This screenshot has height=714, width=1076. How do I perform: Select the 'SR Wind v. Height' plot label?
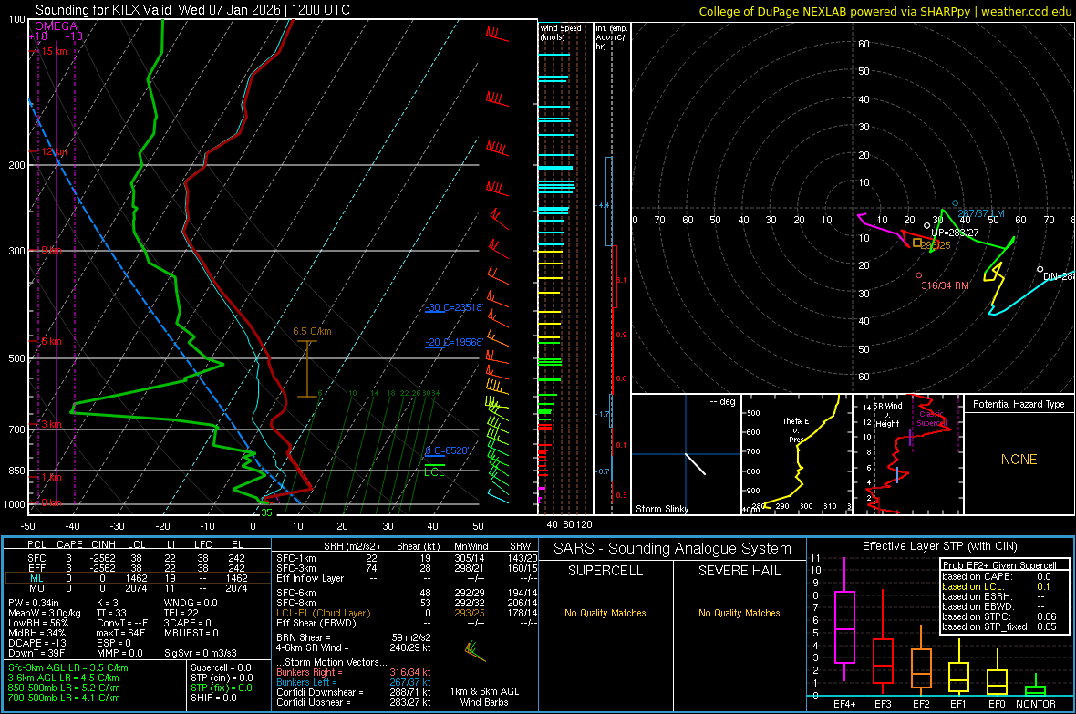[888, 415]
